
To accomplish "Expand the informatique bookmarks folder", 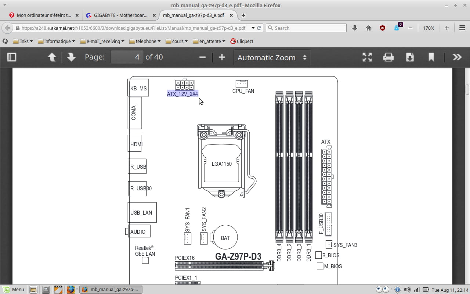I will tap(56, 41).
